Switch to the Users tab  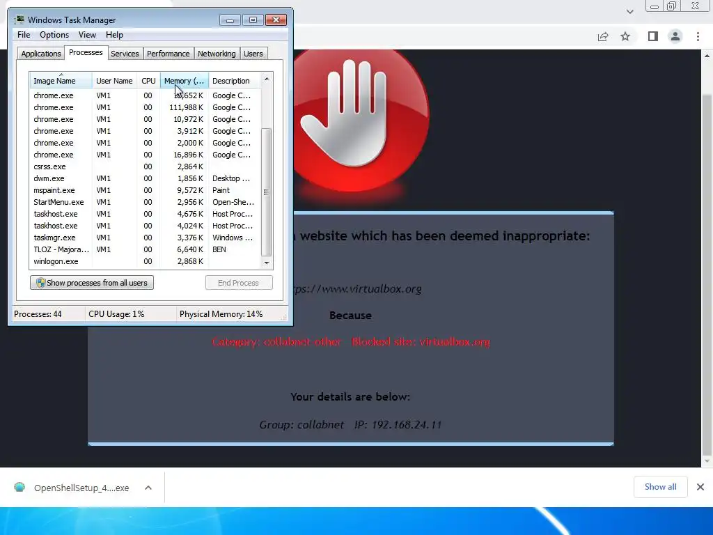coord(253,54)
